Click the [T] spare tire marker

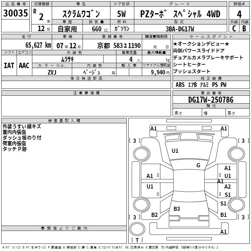coord(137,240)
